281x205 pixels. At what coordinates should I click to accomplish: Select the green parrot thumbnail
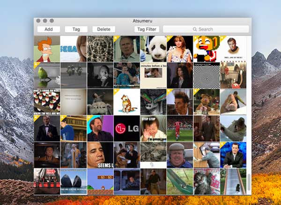coord(47,75)
